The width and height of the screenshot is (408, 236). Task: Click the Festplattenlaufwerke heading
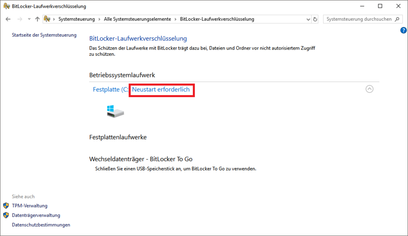(x=118, y=138)
